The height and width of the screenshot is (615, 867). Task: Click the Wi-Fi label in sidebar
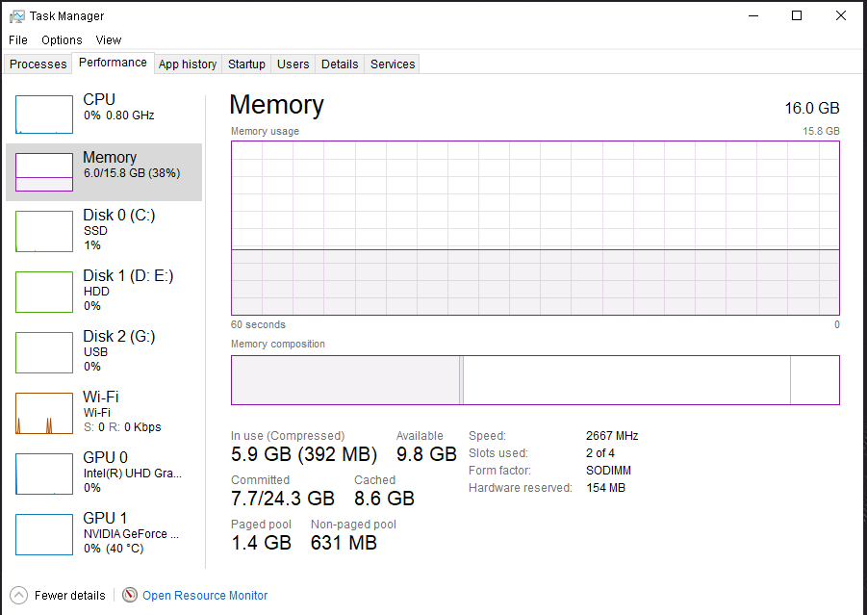click(x=101, y=397)
